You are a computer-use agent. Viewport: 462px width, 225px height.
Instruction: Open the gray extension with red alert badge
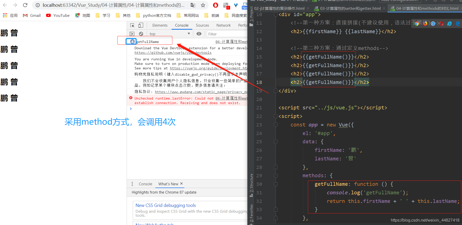pyautogui.click(x=226, y=5)
